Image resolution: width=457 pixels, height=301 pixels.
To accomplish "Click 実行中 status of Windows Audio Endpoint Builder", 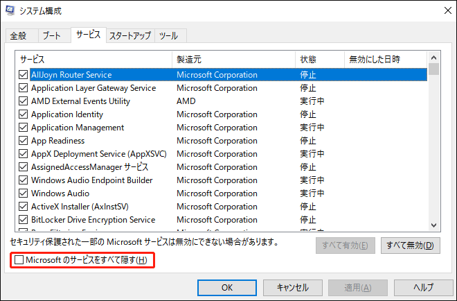I will (x=312, y=180).
